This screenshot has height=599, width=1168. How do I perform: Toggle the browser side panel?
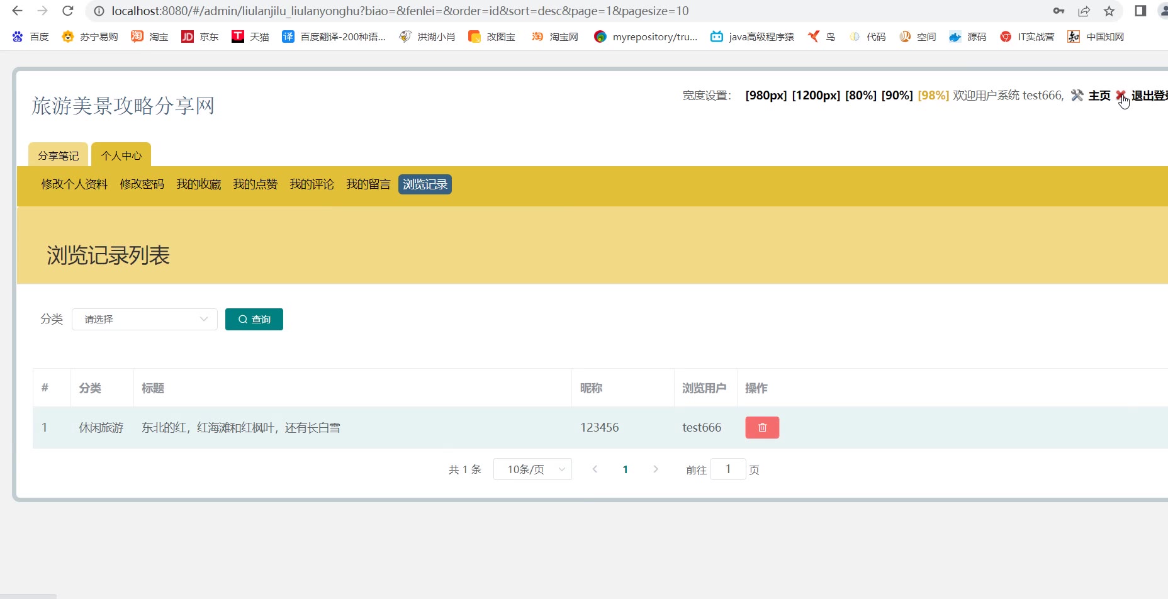click(x=1140, y=11)
